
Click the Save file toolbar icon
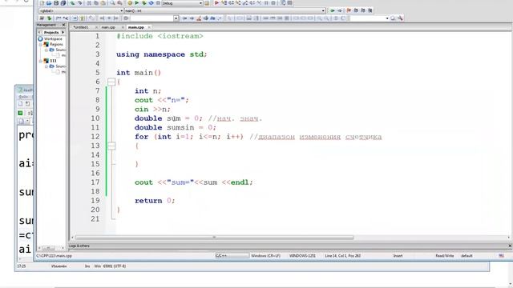point(56,3)
